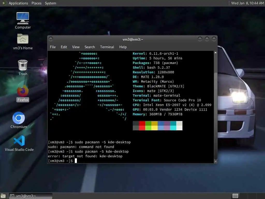This screenshot has width=265, height=199.
Task: Click the Terminal: mate-terminal line
Action: tap(157, 95)
